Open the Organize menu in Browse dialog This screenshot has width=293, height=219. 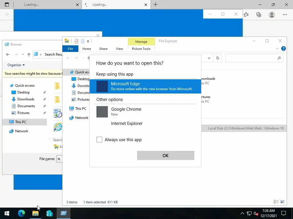[16, 65]
